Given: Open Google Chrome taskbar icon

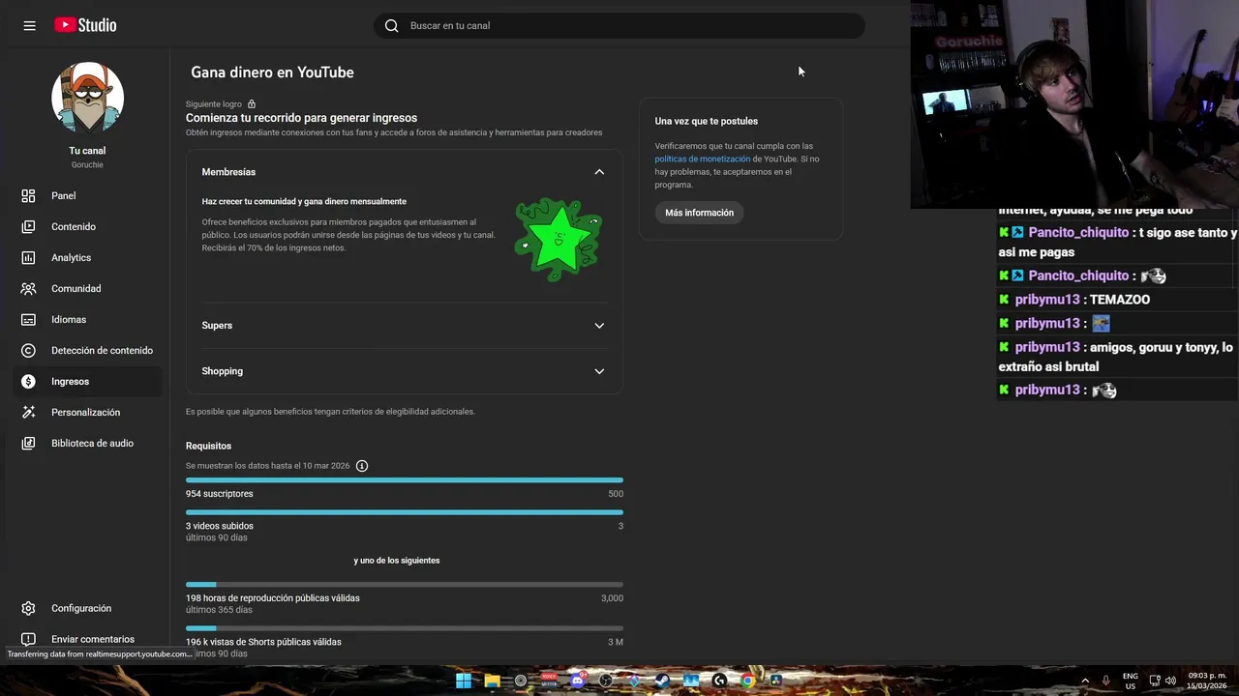Looking at the screenshot, I should coord(747,681).
